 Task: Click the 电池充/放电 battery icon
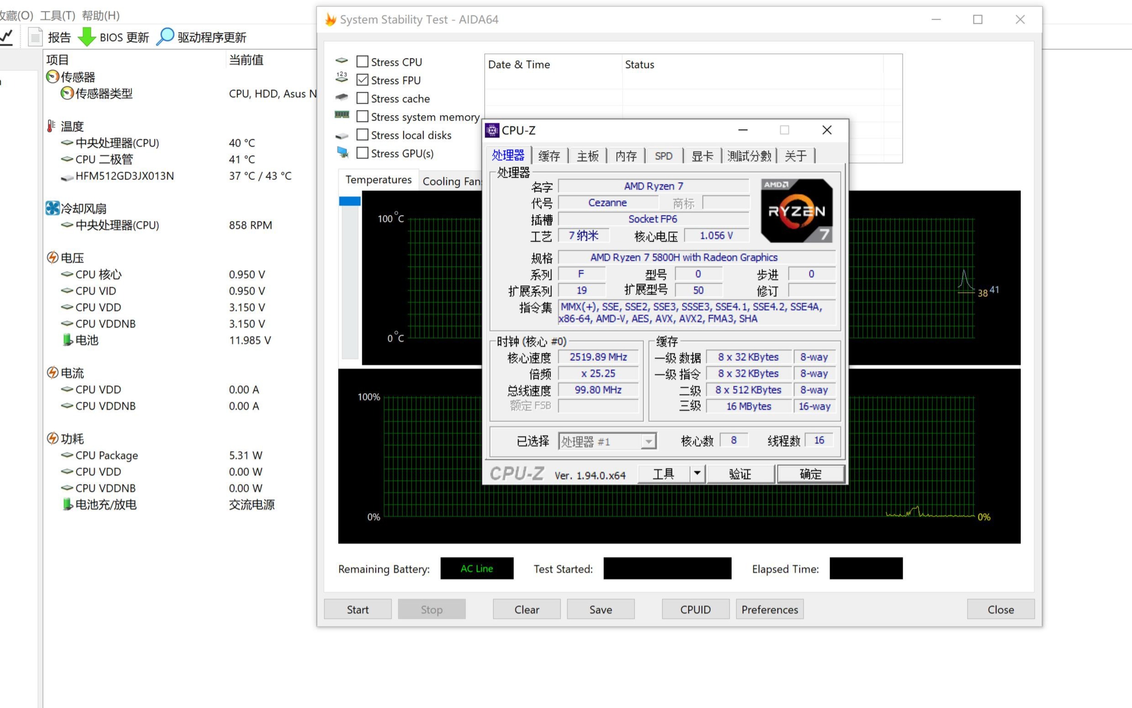(x=68, y=504)
